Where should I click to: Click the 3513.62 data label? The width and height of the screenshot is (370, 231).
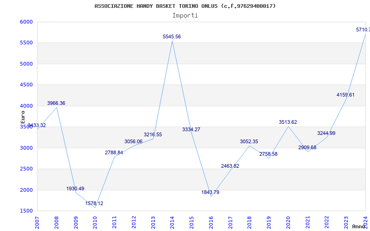288,122
